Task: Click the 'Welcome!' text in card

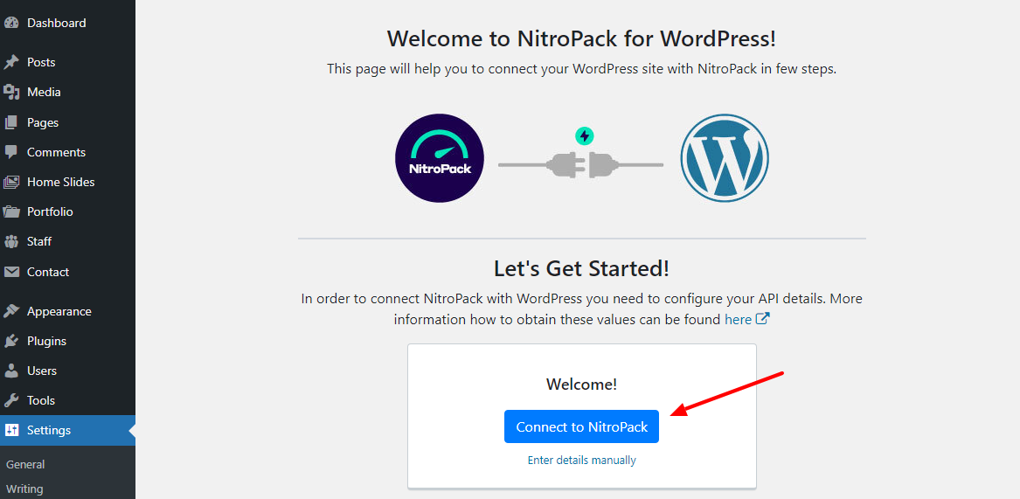Action: pos(581,384)
